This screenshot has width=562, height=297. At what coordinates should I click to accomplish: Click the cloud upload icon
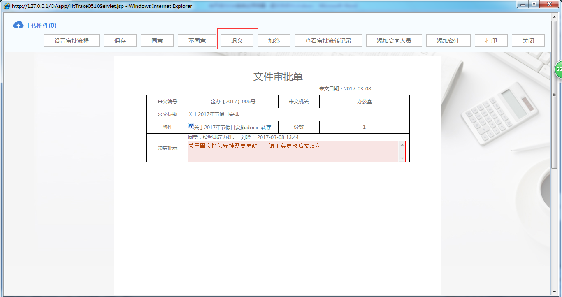click(18, 25)
